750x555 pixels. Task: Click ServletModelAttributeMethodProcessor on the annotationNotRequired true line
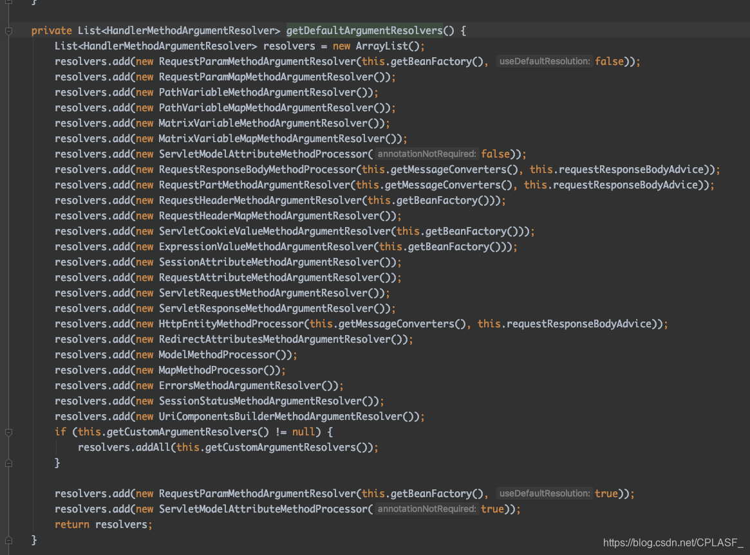263,509
